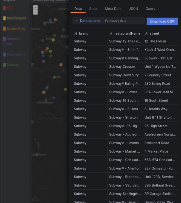Viewport: 181px width, 203px height.
Task: Select cell 'Subway Dewsbury'
Action: click(x=125, y=75)
